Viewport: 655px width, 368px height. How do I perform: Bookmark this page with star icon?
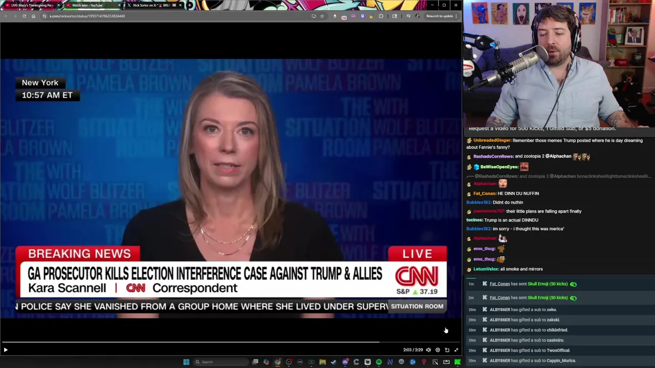coord(322,16)
